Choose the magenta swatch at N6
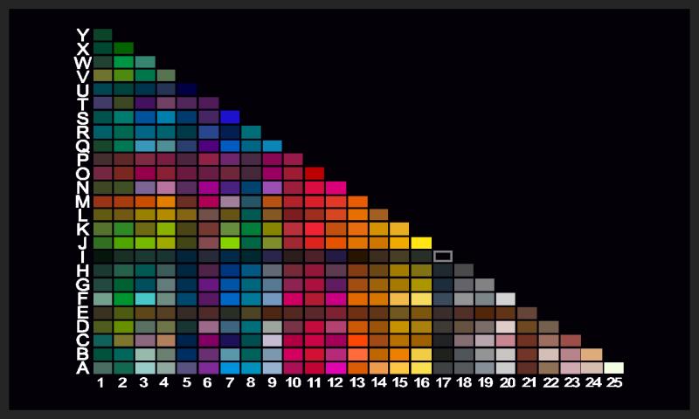 click(x=209, y=188)
